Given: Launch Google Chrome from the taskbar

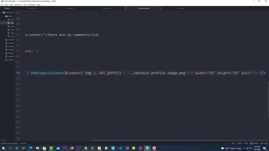Looking at the screenshot, I should 85,148.
